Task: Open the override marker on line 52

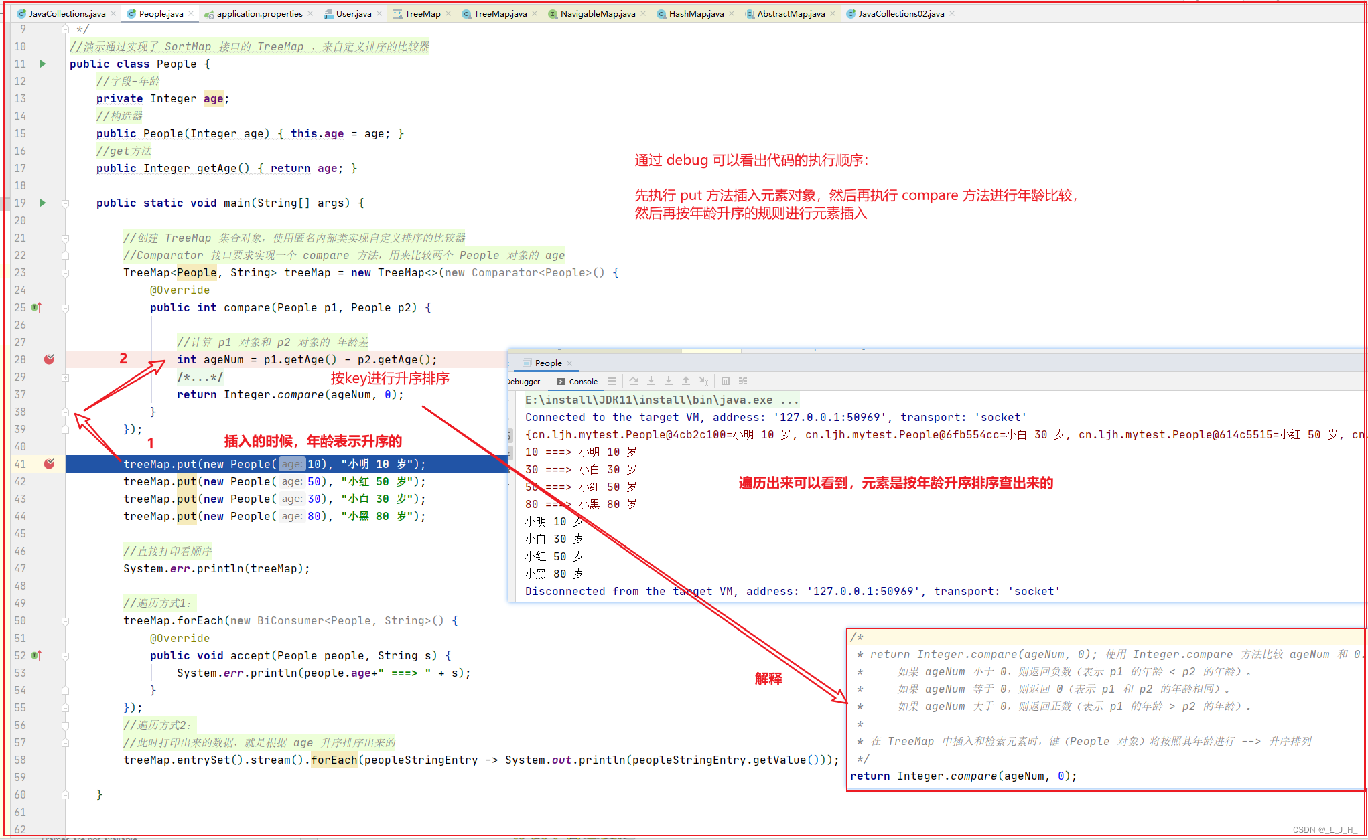Action: (37, 655)
